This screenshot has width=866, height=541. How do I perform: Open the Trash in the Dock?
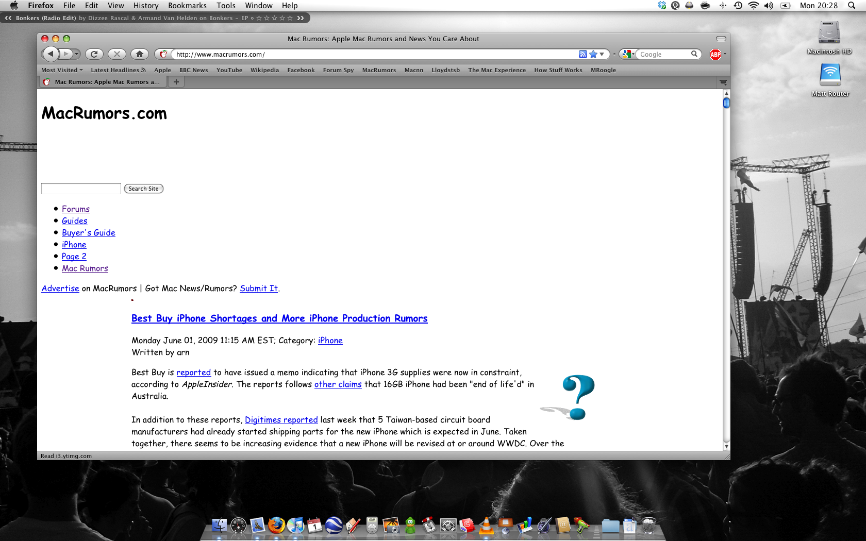pyautogui.click(x=649, y=525)
